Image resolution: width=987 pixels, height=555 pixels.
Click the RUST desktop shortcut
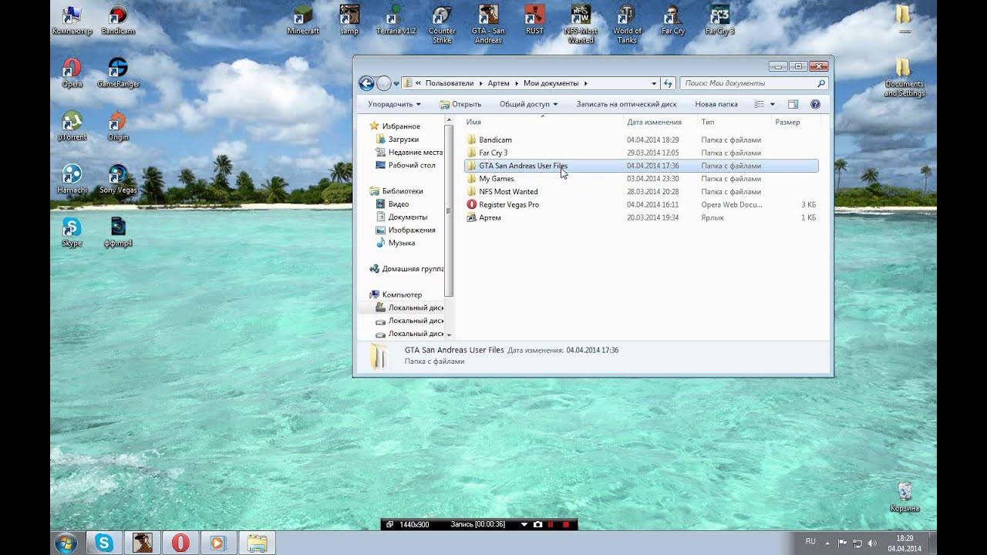click(534, 20)
